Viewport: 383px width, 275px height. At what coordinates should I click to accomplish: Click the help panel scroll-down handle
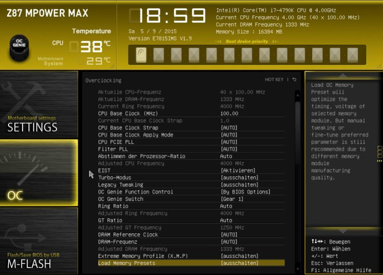tap(343, 231)
